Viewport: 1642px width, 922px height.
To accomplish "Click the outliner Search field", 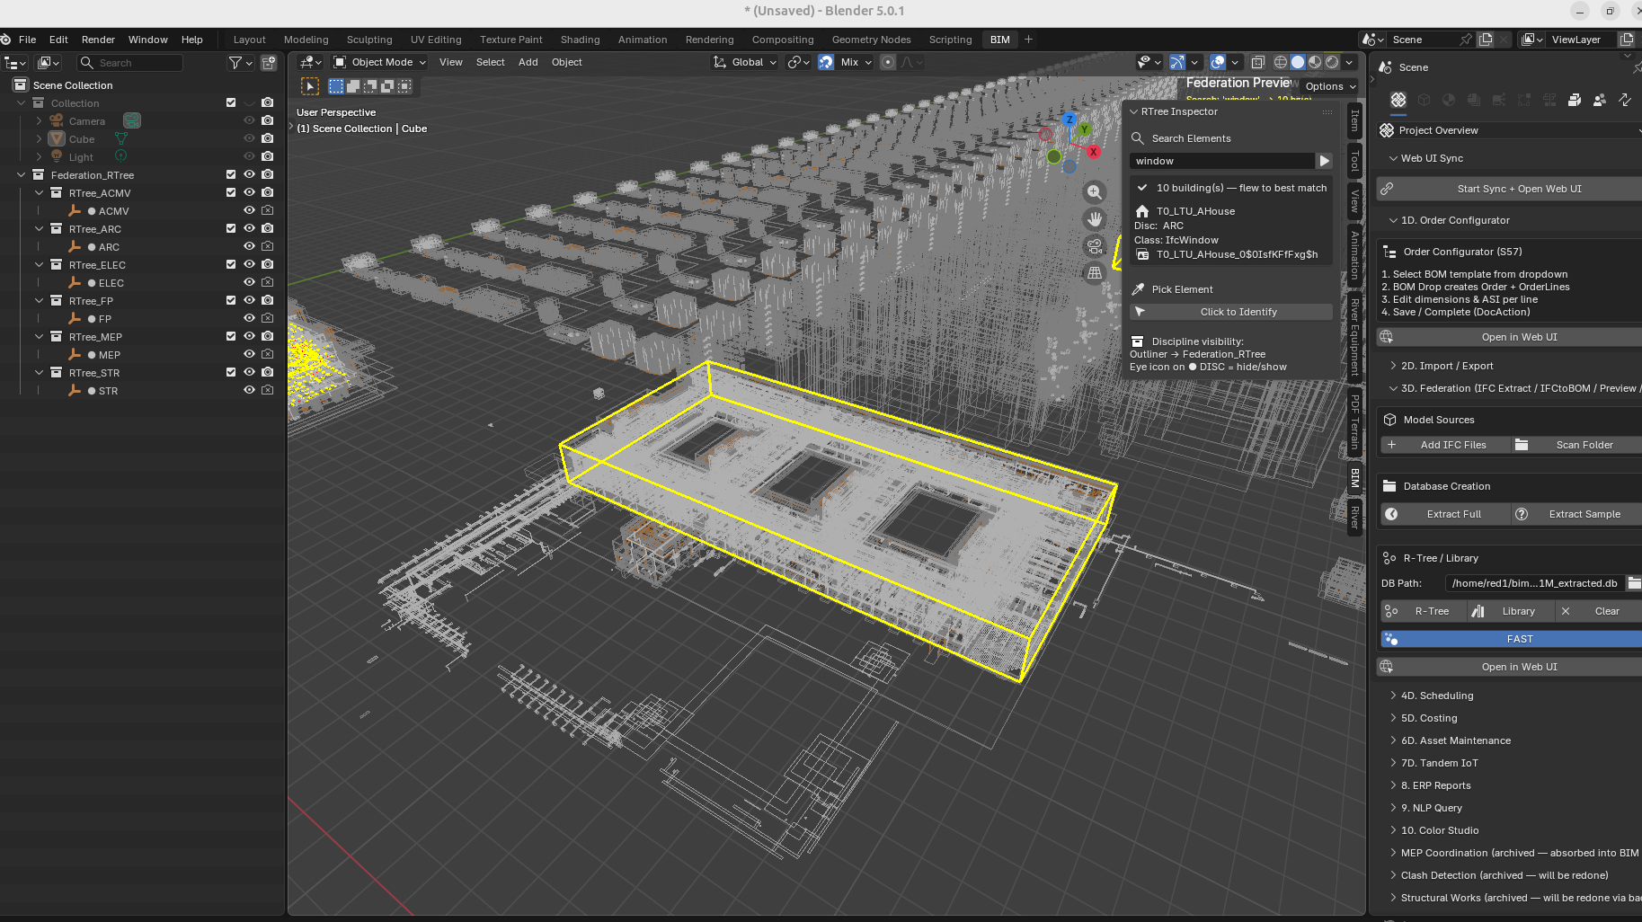I will (x=130, y=63).
